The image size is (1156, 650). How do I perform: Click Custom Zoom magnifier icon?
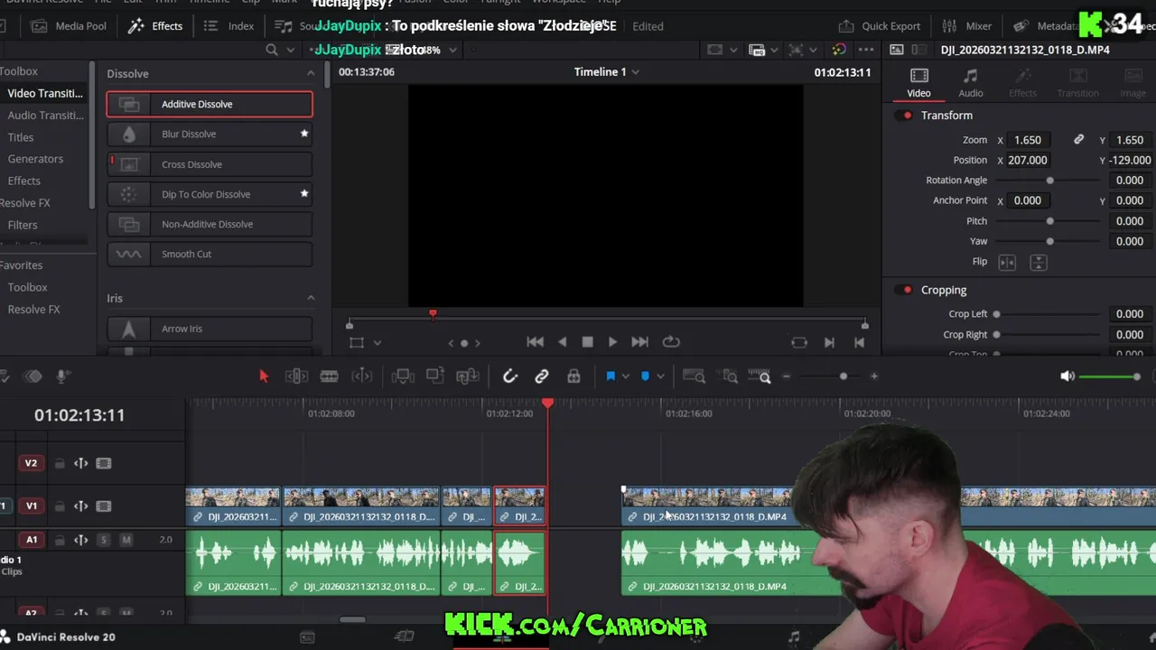point(761,376)
